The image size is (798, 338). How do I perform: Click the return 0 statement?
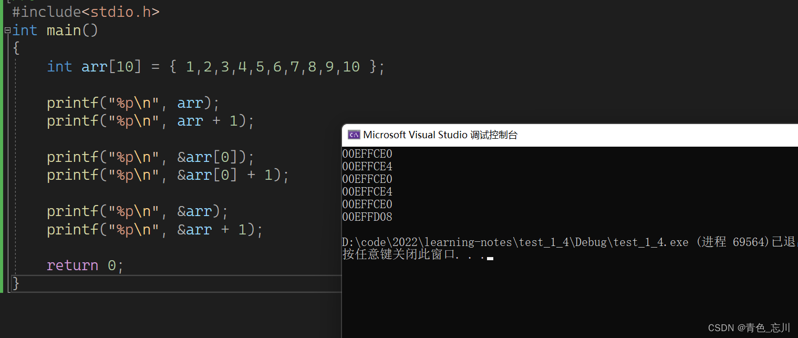click(85, 265)
